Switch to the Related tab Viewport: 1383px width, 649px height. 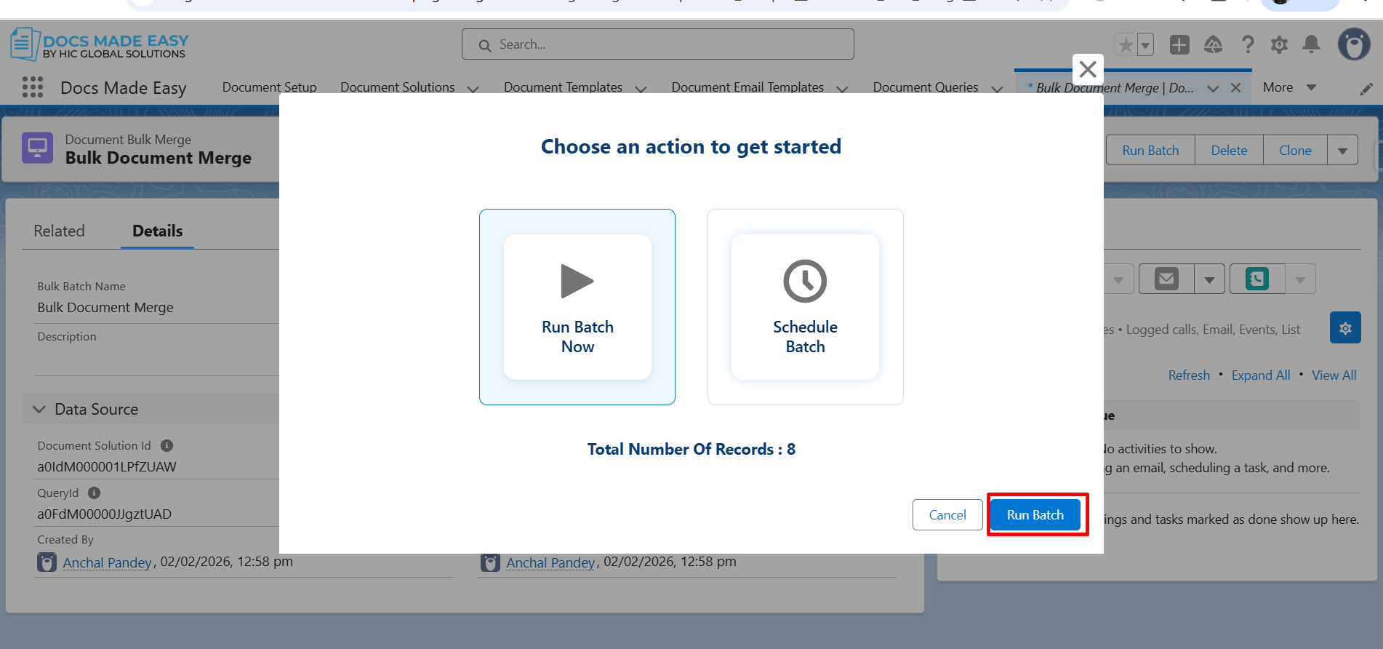(60, 231)
